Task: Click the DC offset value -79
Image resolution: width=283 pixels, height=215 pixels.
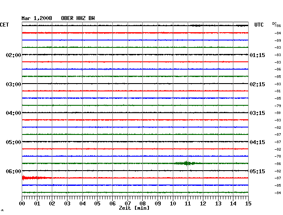Action: [x=278, y=106]
